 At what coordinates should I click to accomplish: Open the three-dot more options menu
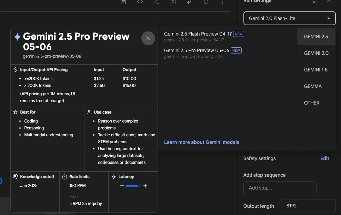point(222,2)
